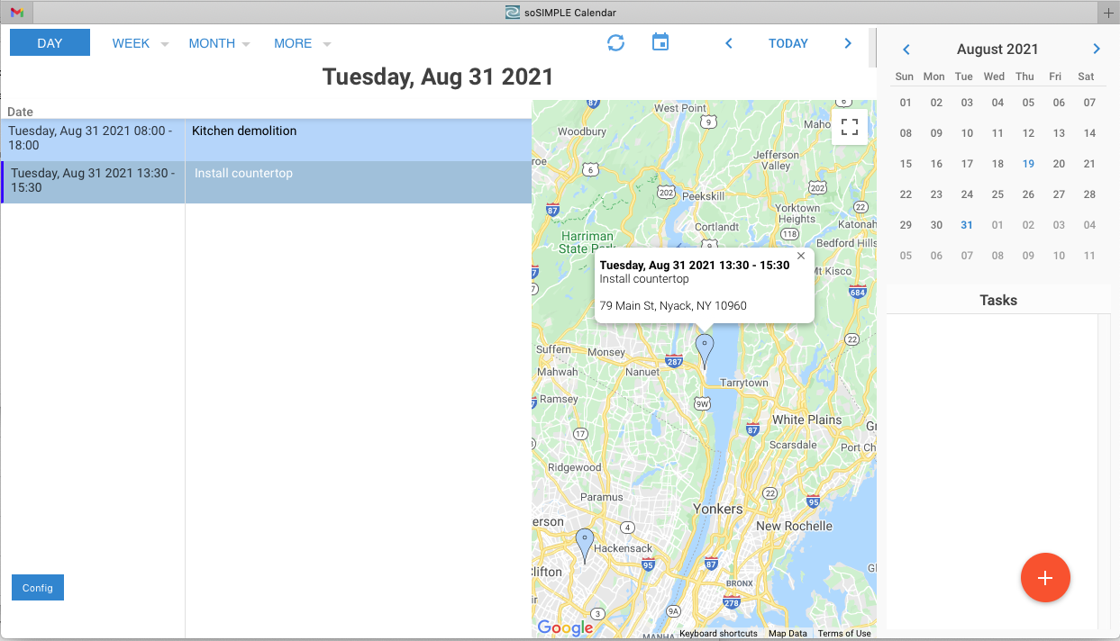Click the Tasks panel header

pyautogui.click(x=998, y=300)
